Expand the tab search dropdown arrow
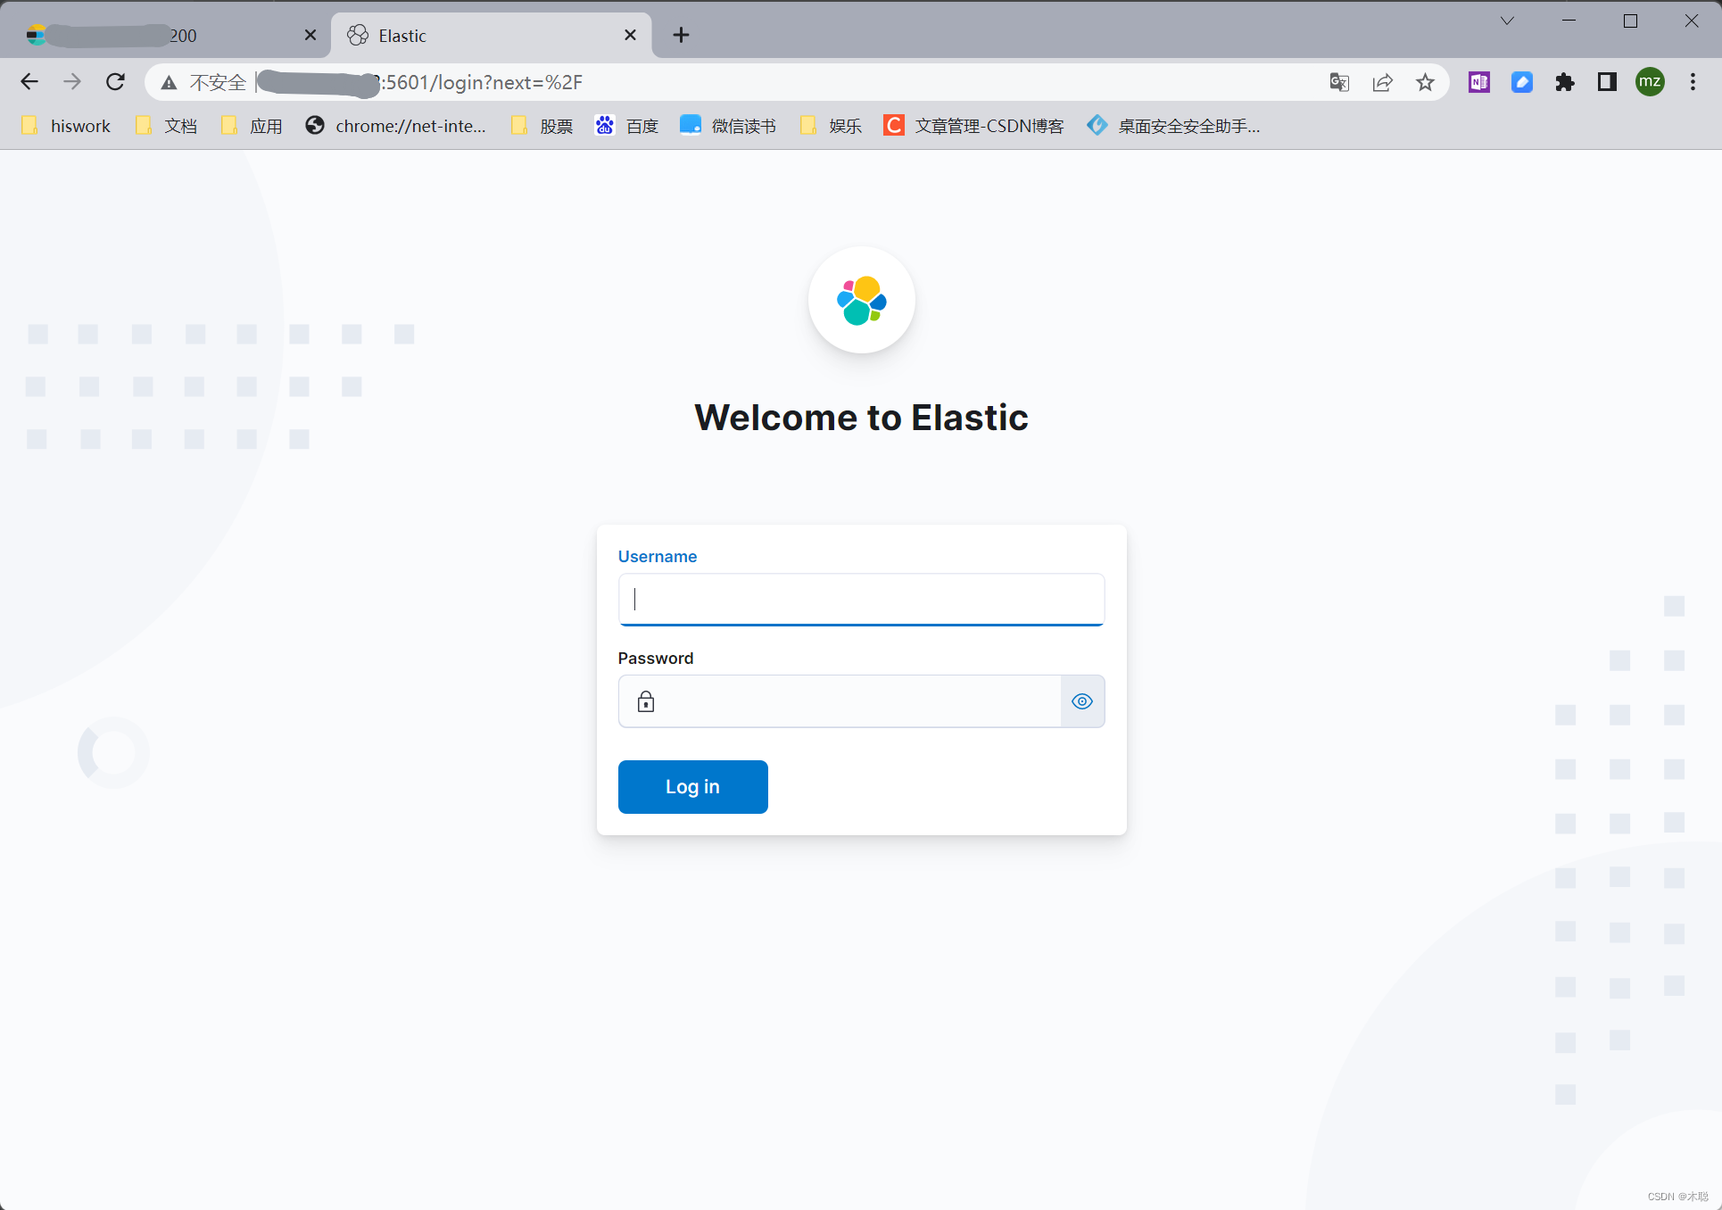1722x1210 pixels. tap(1507, 21)
